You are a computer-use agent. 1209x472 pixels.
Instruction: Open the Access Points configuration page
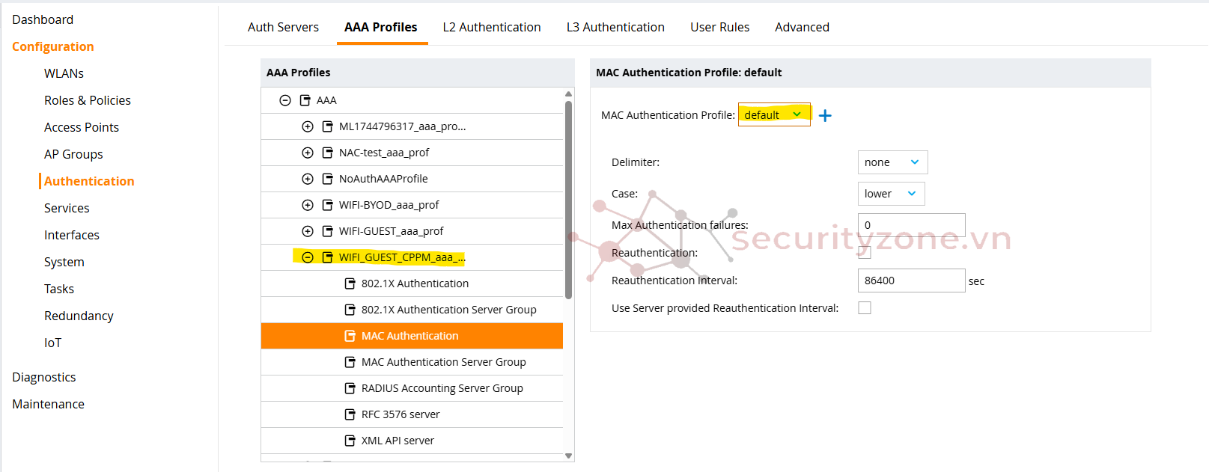(x=81, y=127)
